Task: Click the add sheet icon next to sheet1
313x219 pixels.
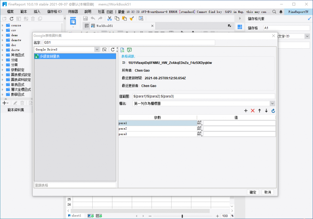Action: click(x=90, y=216)
